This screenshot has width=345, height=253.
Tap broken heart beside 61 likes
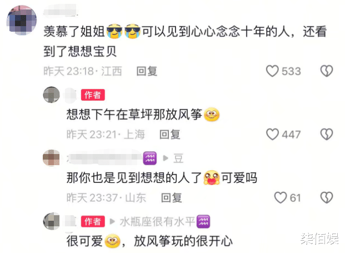click(x=327, y=197)
